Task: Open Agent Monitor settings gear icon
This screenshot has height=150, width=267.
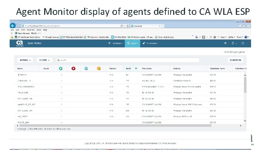Action: [x=225, y=43]
